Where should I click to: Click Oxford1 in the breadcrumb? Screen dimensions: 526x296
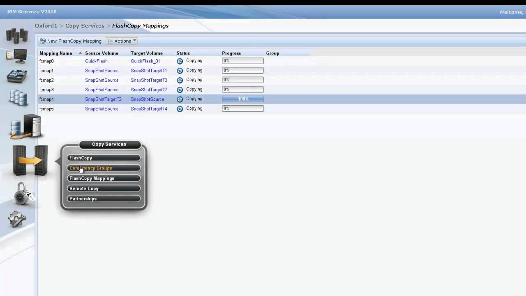(46, 25)
